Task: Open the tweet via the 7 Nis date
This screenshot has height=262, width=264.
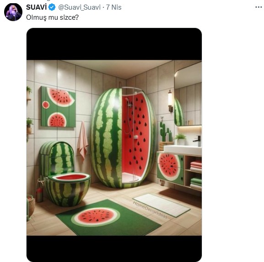Action: point(113,7)
